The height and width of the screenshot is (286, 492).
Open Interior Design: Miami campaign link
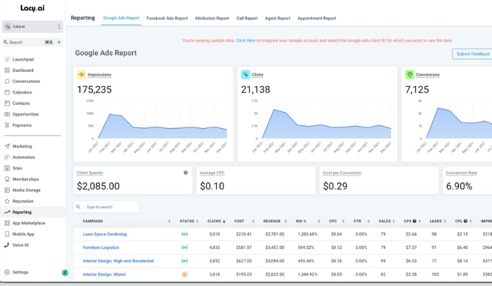(x=104, y=274)
